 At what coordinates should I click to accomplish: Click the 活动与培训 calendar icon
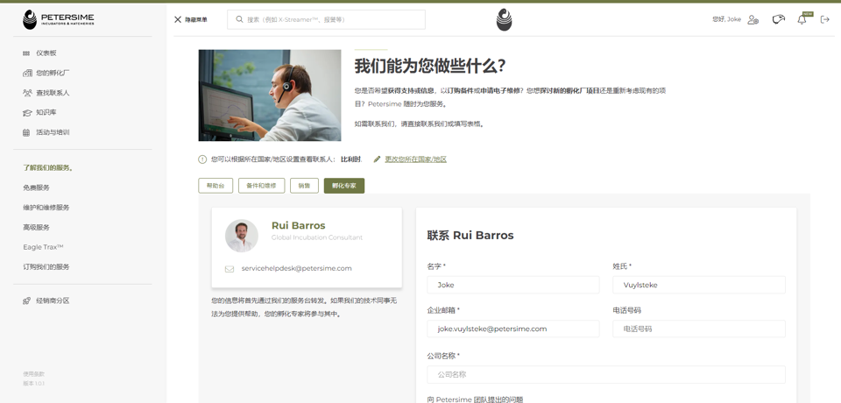pos(26,133)
